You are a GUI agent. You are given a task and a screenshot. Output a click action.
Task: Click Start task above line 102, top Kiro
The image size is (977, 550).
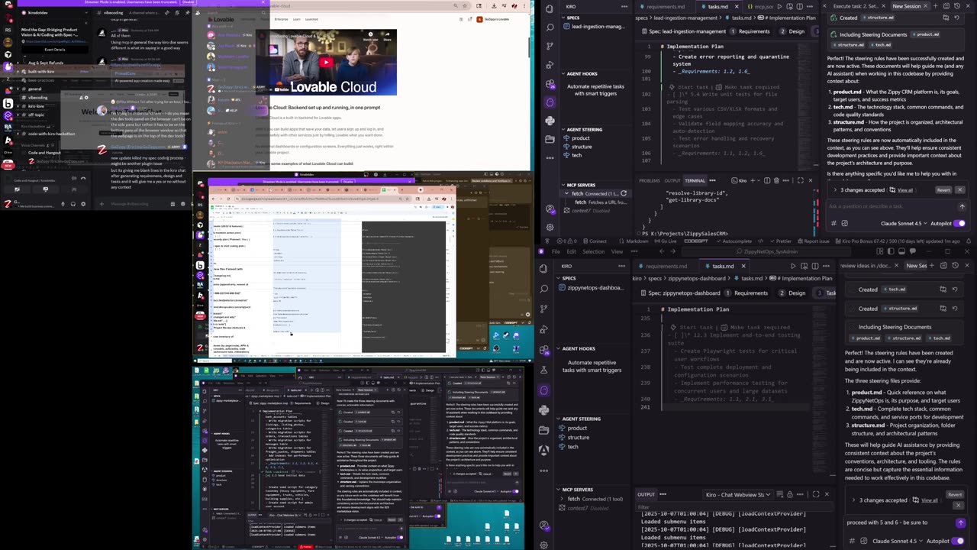(693, 87)
